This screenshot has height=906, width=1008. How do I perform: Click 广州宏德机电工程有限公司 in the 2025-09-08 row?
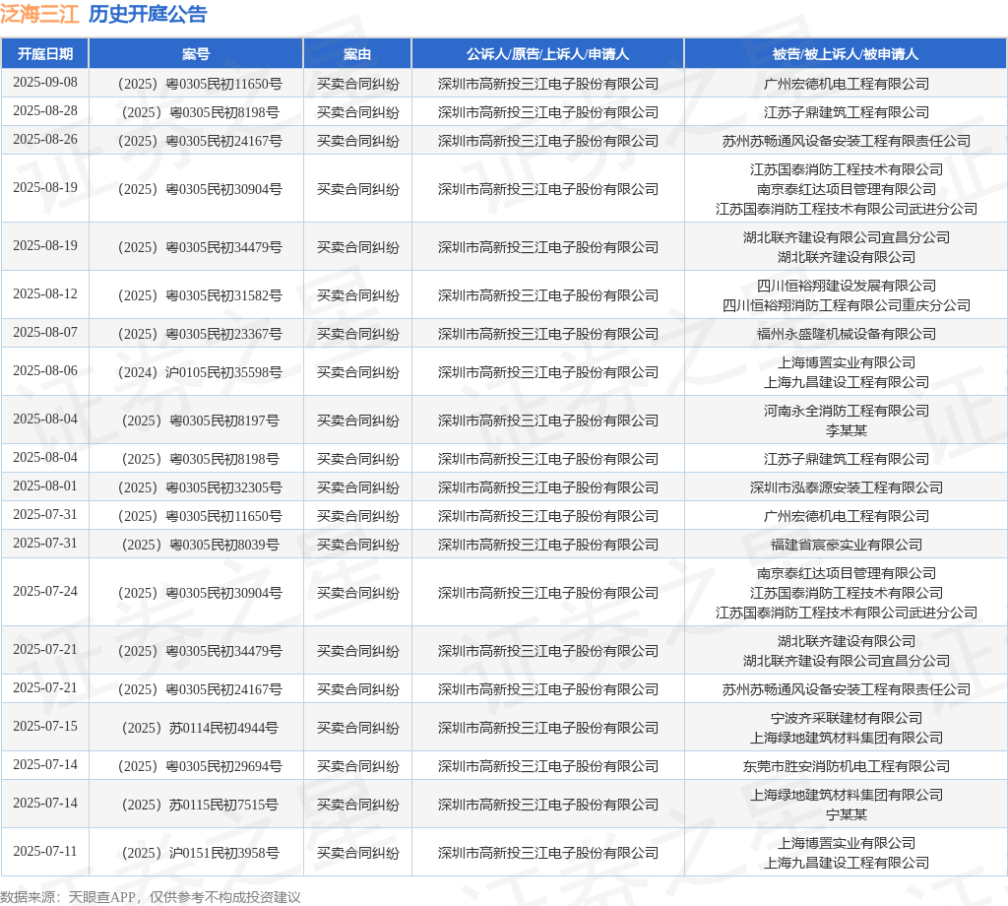(846, 85)
